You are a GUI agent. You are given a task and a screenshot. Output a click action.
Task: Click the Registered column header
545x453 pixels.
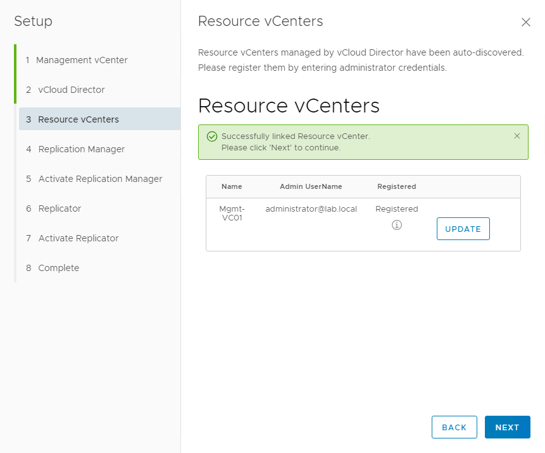396,186
